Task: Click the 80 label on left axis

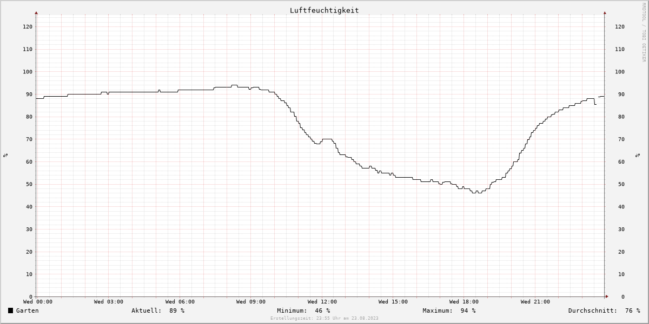Action: point(29,117)
